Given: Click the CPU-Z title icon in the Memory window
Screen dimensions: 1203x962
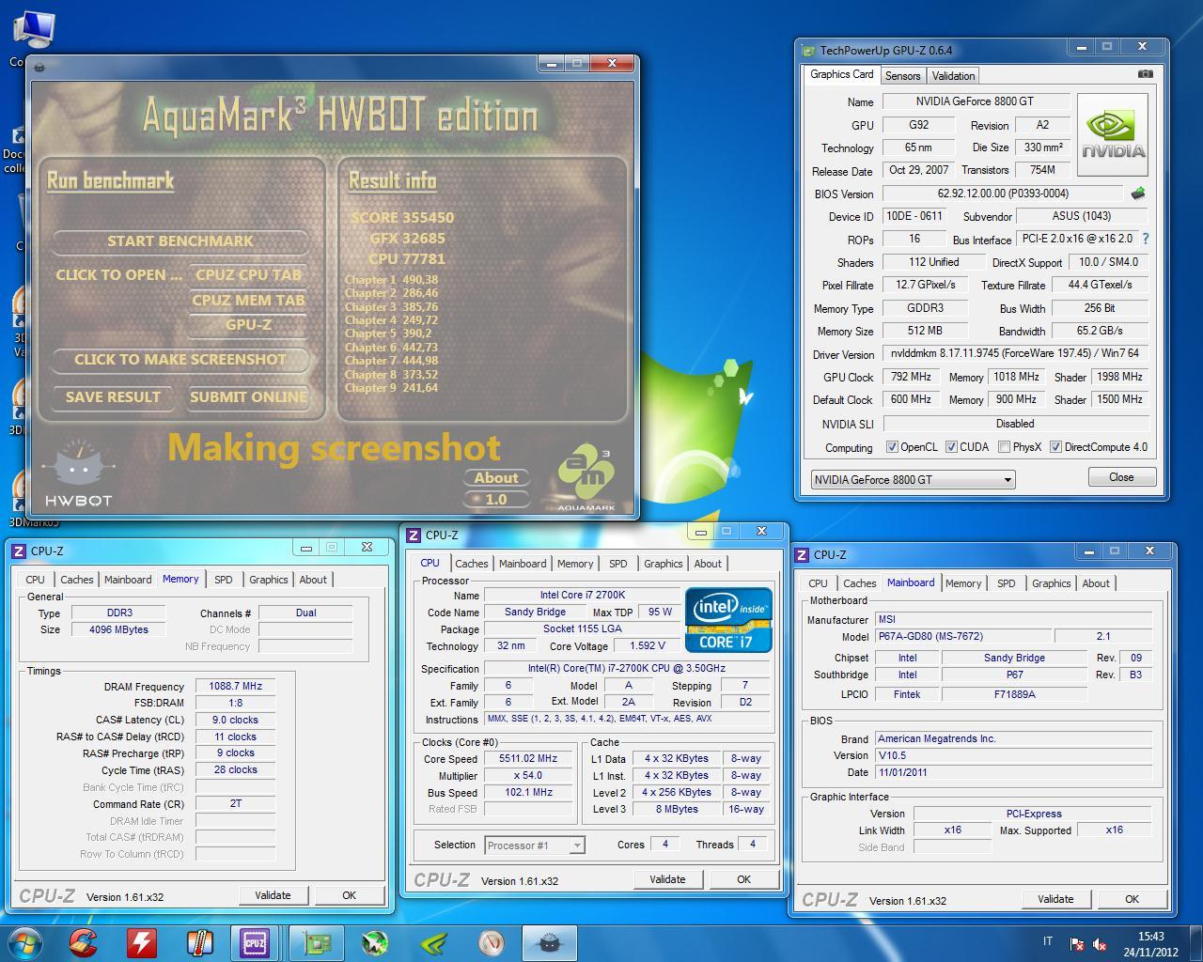Looking at the screenshot, I should coord(19,551).
